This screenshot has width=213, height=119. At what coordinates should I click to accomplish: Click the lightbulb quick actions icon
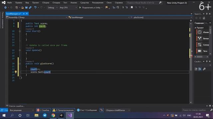16,72
